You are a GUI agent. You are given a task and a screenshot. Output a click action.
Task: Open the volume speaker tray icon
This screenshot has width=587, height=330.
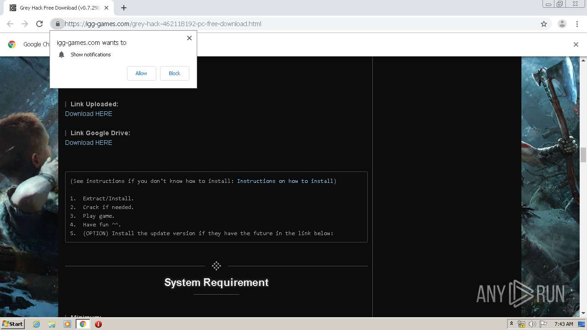[532, 324]
